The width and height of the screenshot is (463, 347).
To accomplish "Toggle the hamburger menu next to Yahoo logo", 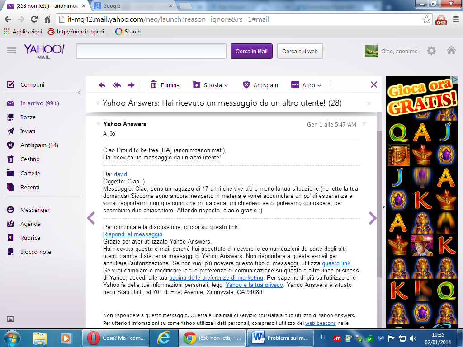I will pos(12,51).
